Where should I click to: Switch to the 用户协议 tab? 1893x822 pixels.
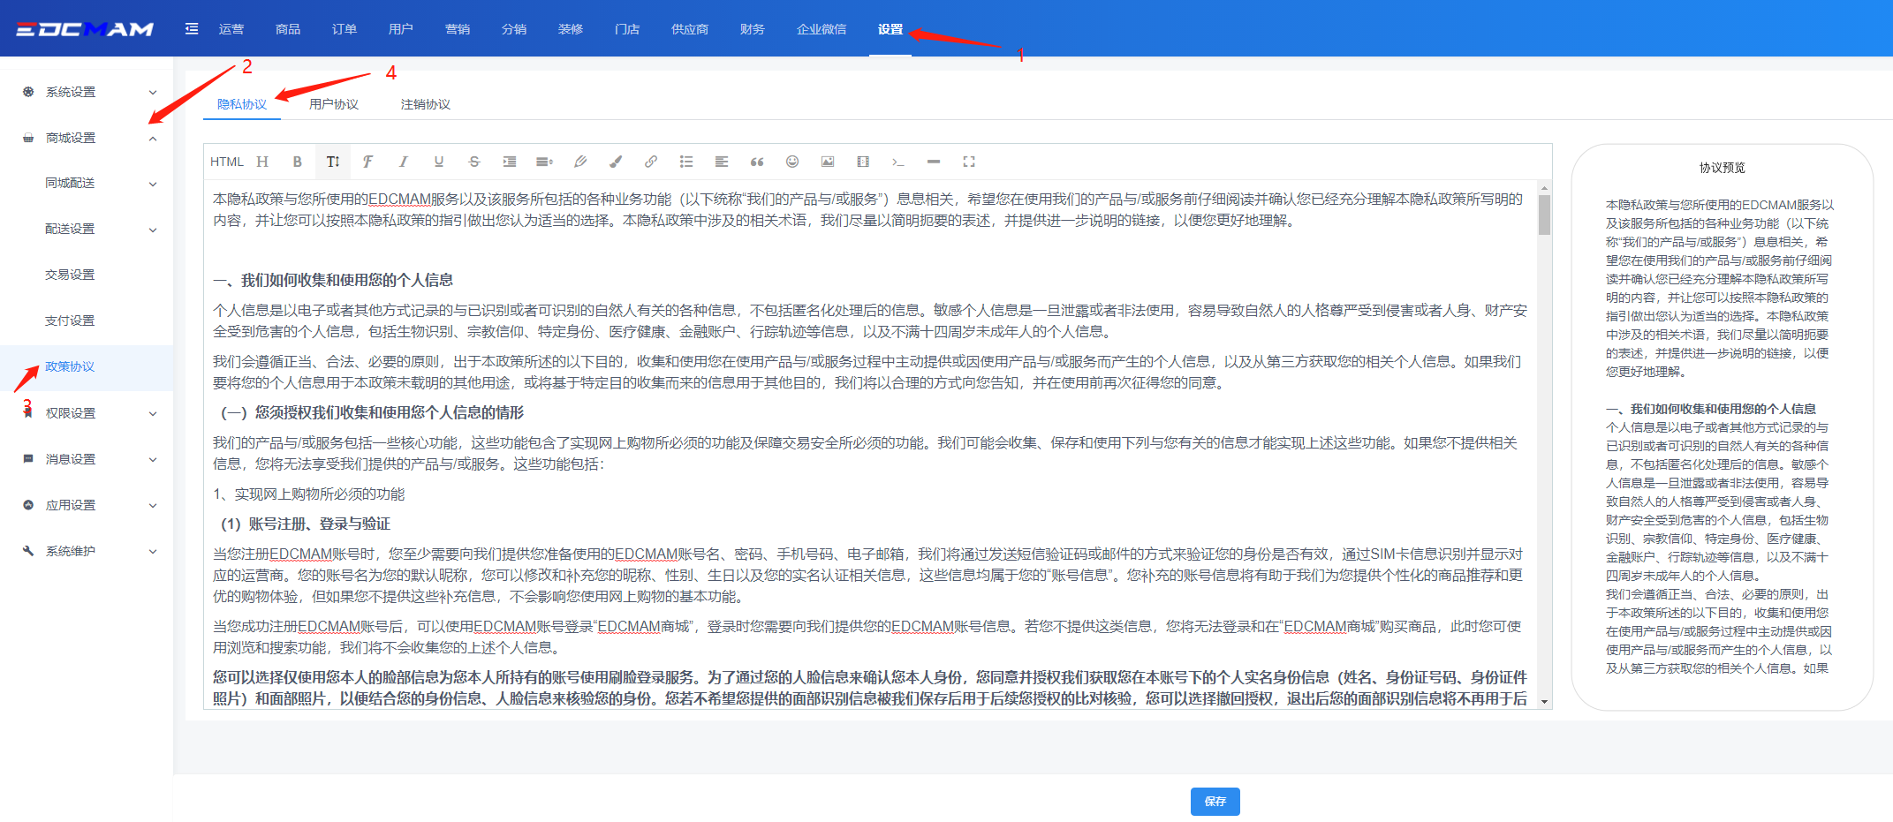[x=334, y=104]
